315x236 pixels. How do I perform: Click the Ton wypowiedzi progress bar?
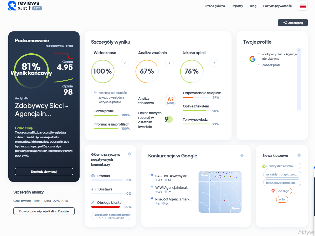196,124
